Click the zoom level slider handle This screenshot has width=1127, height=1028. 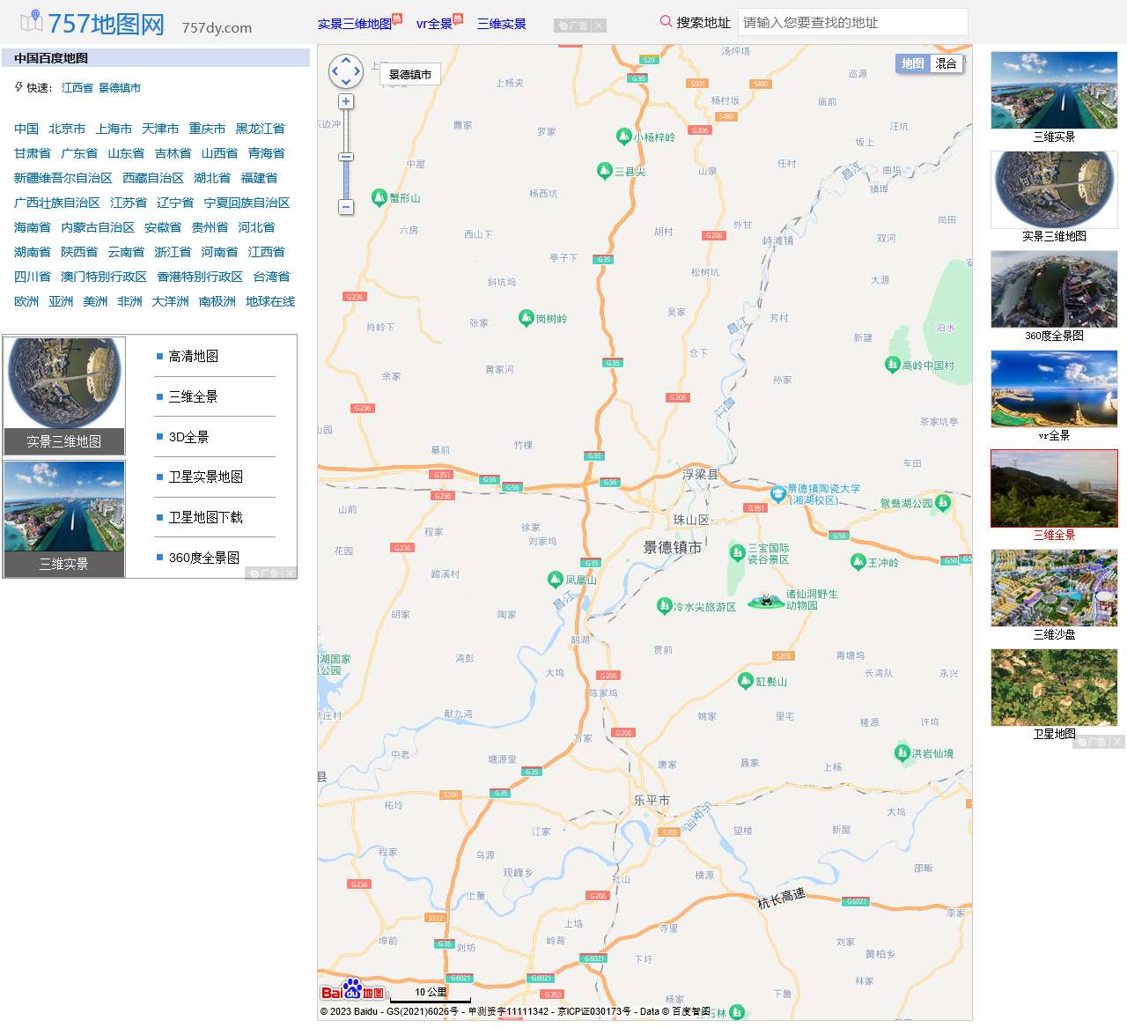[x=346, y=157]
